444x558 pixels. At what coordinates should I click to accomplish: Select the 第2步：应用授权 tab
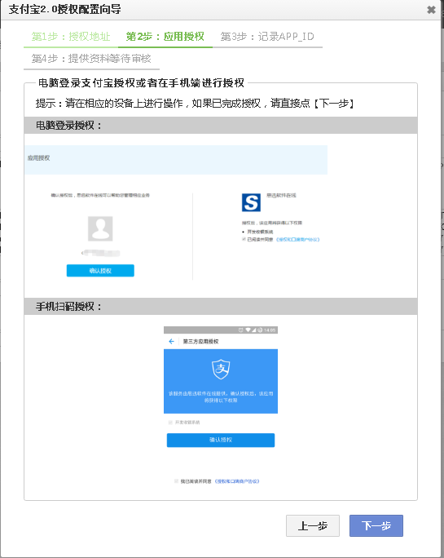tap(165, 37)
